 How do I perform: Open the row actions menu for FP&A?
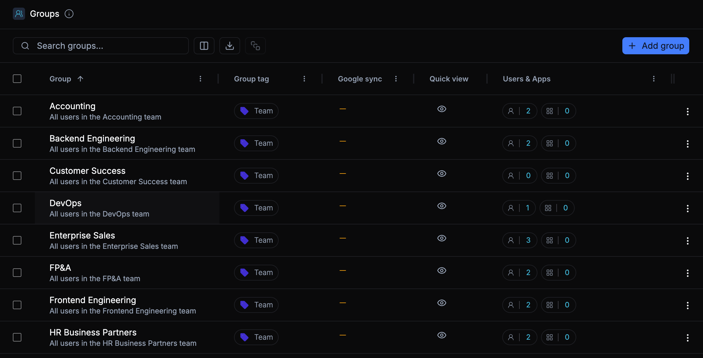pyautogui.click(x=687, y=273)
